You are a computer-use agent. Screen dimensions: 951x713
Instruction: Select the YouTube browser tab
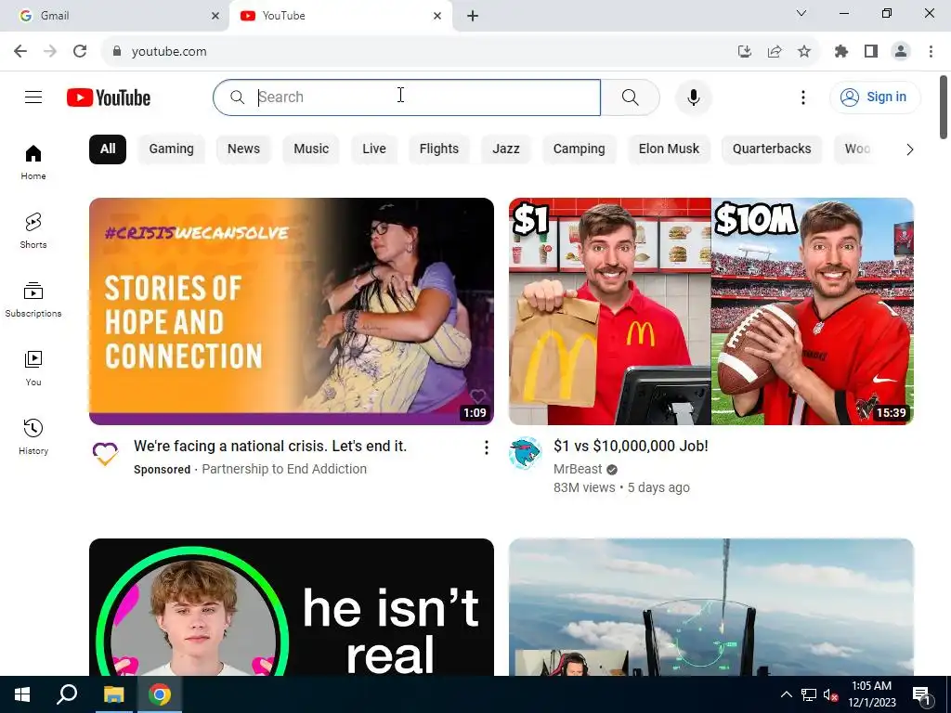click(341, 16)
